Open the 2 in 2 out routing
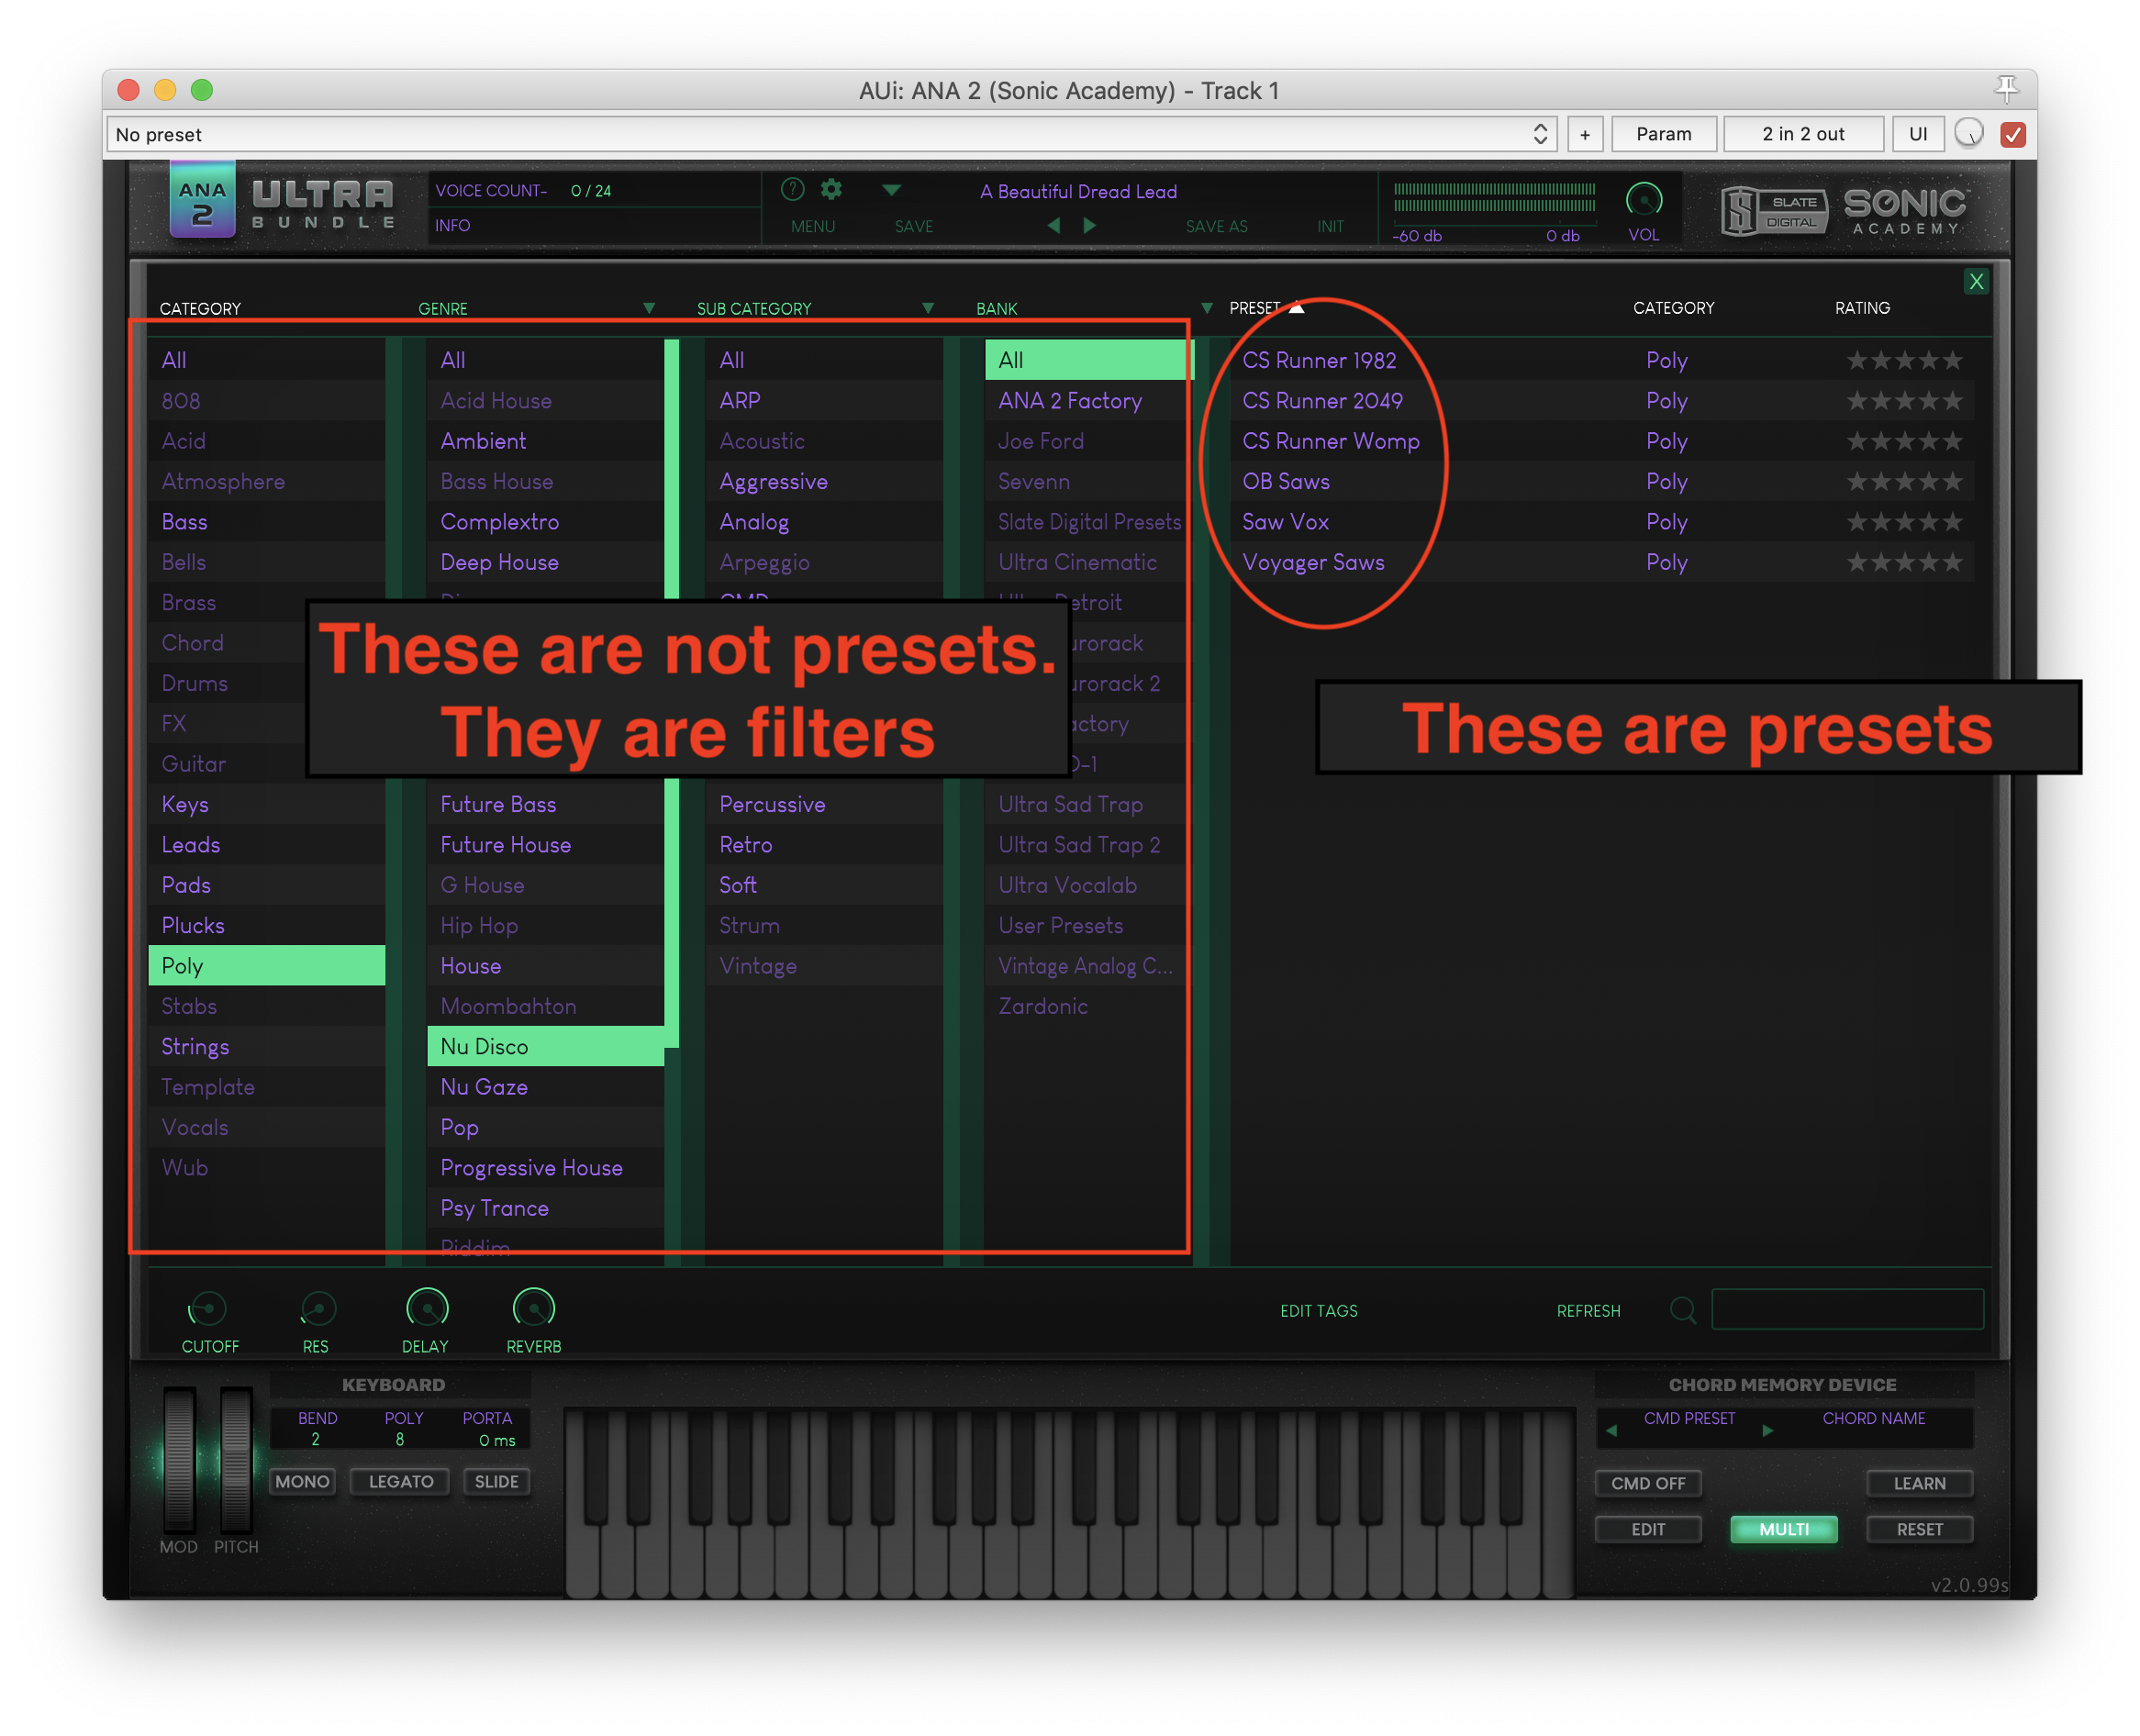 pyautogui.click(x=1803, y=134)
